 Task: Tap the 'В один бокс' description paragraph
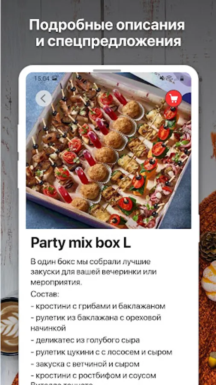[93, 272]
